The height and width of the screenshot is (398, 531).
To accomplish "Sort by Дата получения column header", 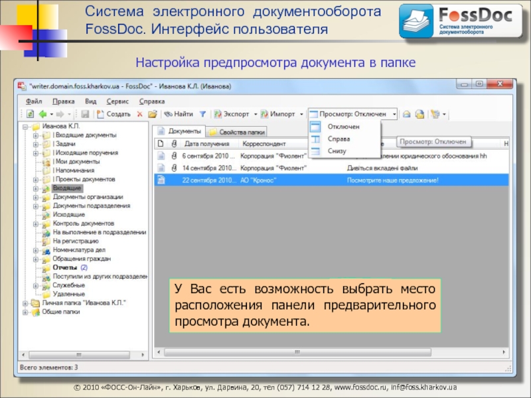I will (206, 144).
